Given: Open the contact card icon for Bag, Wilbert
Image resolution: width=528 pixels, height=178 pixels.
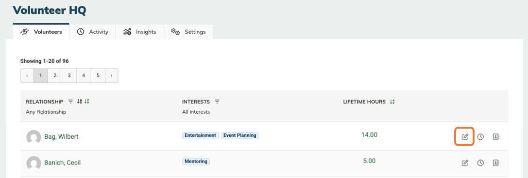Looking at the screenshot, I should tap(495, 137).
